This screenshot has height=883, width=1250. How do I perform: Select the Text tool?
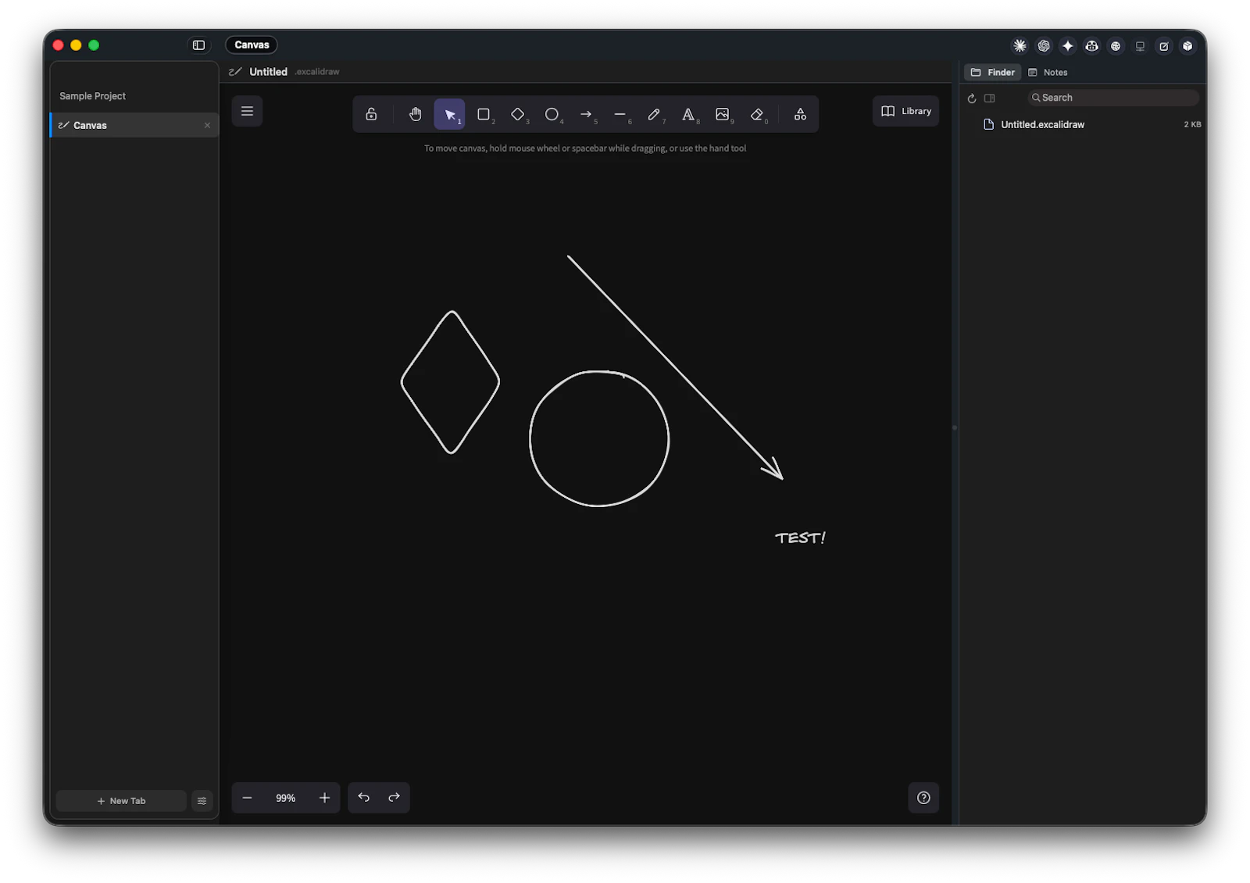[x=688, y=114]
